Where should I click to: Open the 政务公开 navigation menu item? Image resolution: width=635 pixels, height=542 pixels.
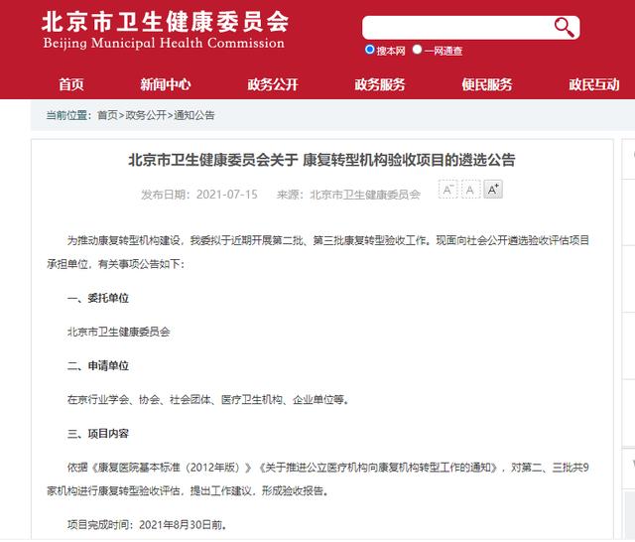[273, 84]
